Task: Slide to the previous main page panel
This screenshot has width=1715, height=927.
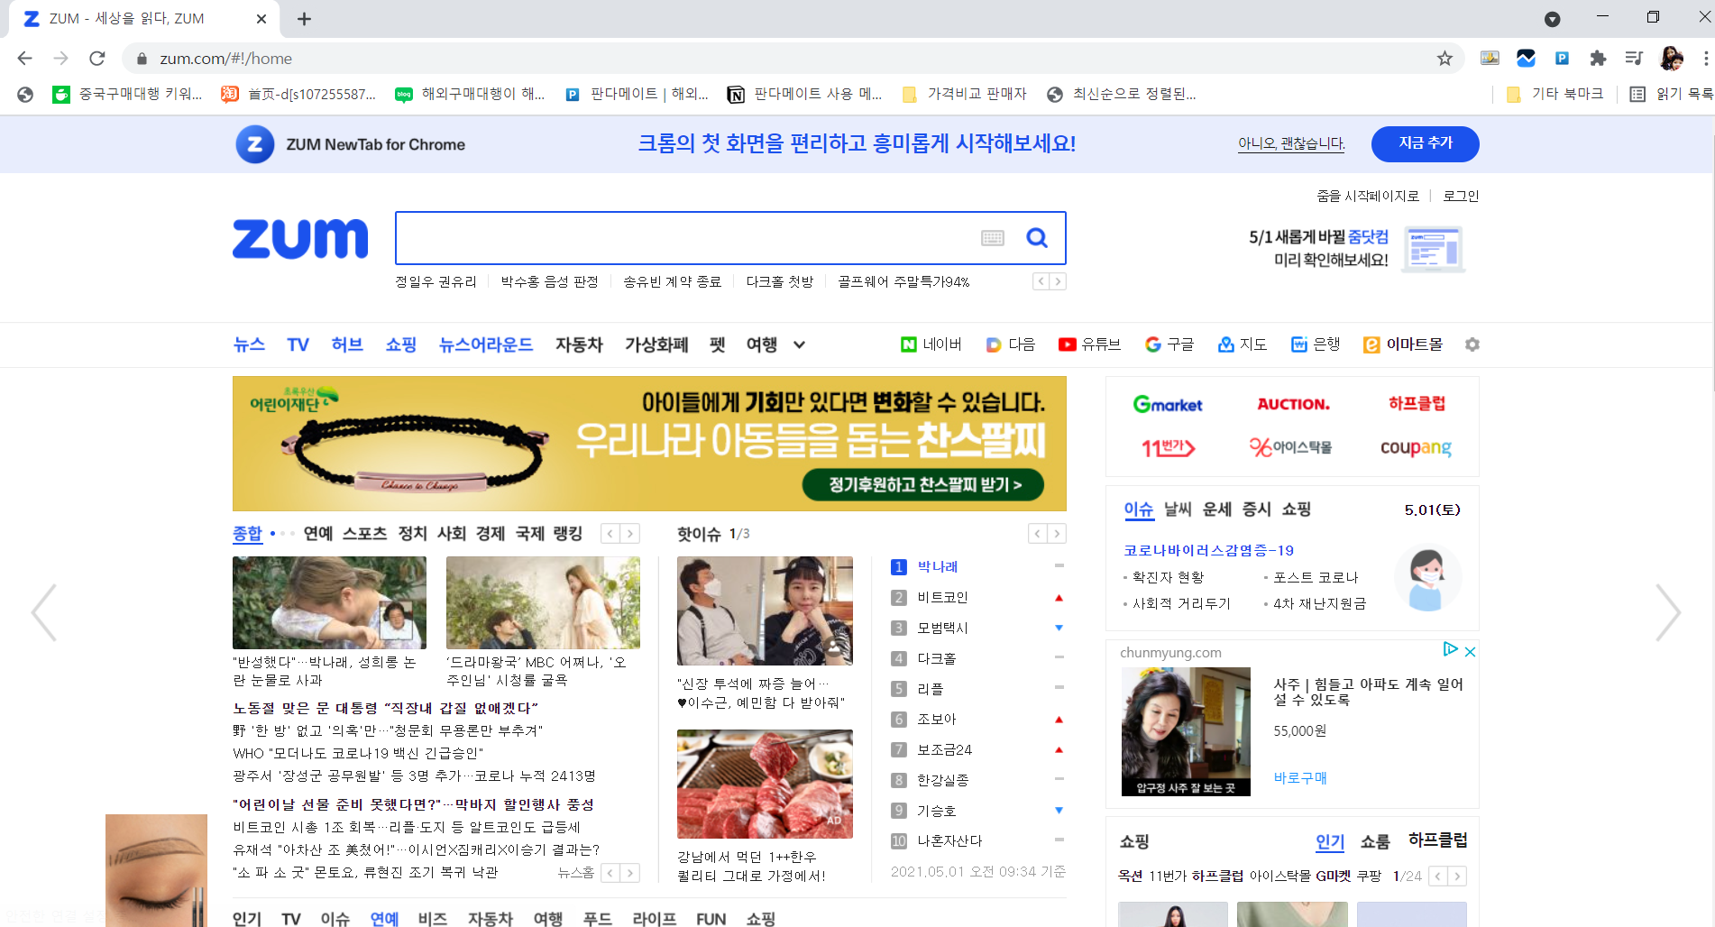Action: 44,612
